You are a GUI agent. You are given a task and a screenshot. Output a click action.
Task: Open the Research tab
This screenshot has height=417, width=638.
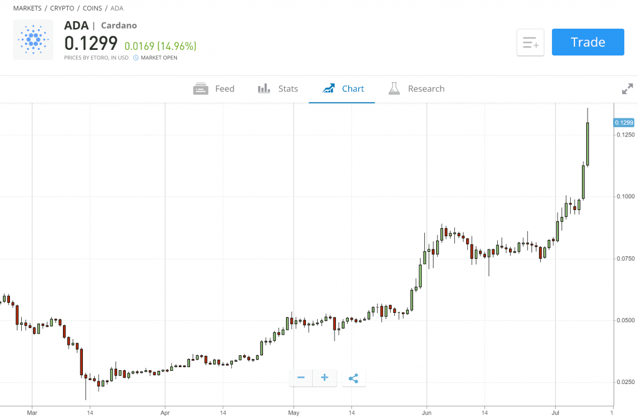click(x=426, y=89)
